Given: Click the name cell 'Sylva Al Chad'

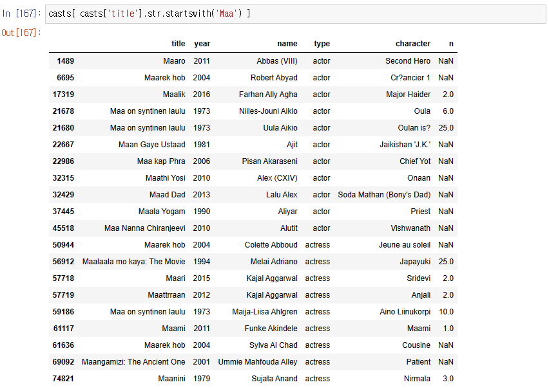Looking at the screenshot, I should pyautogui.click(x=273, y=345).
